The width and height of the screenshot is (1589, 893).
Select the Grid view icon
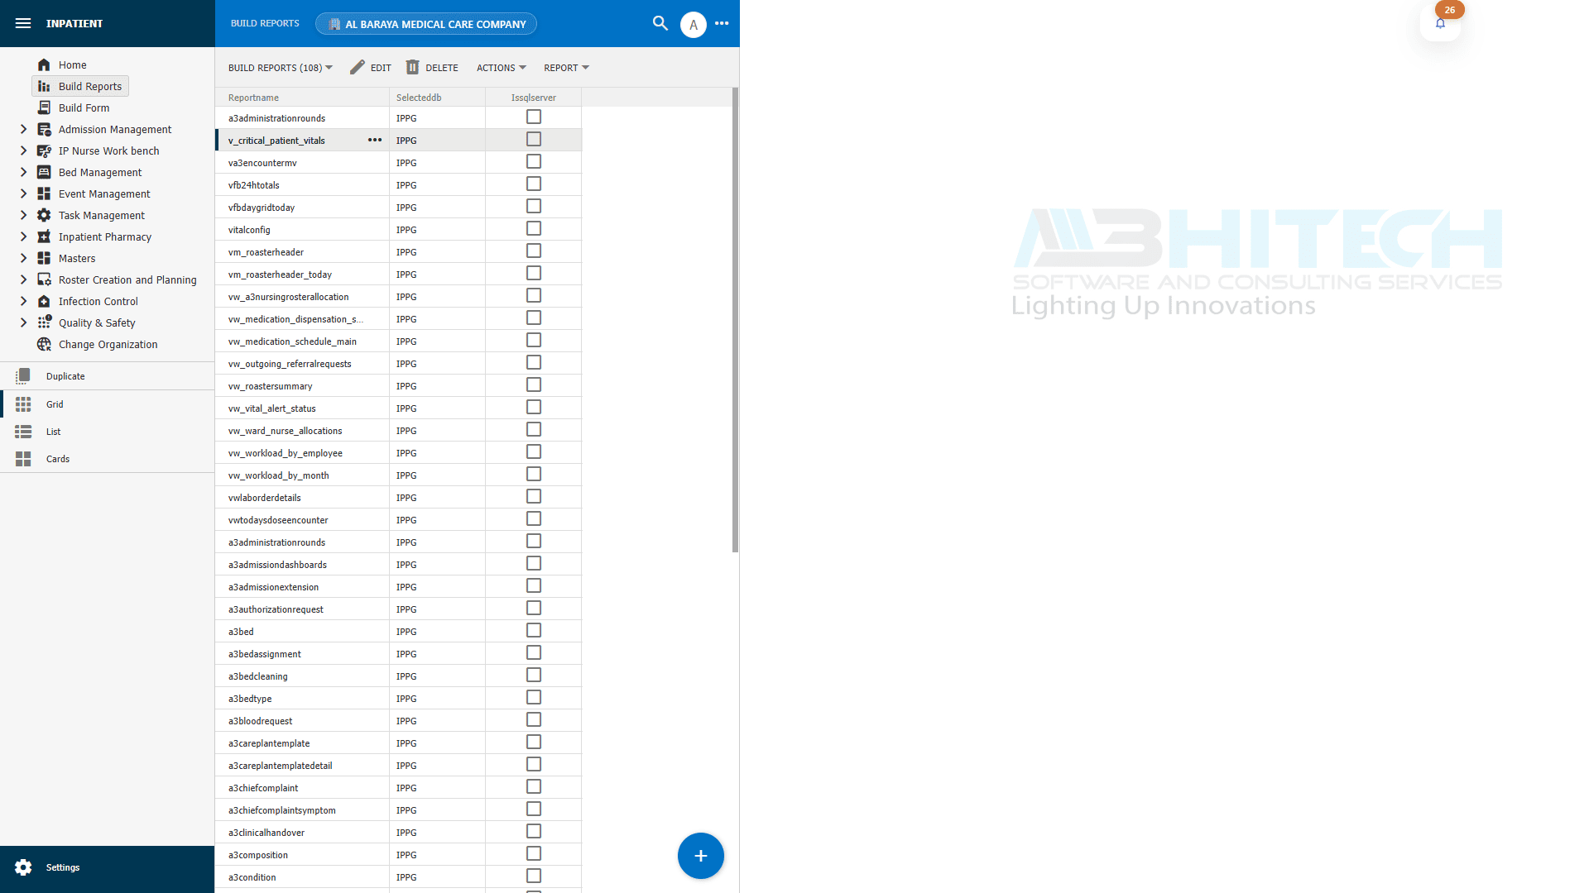pyautogui.click(x=23, y=404)
